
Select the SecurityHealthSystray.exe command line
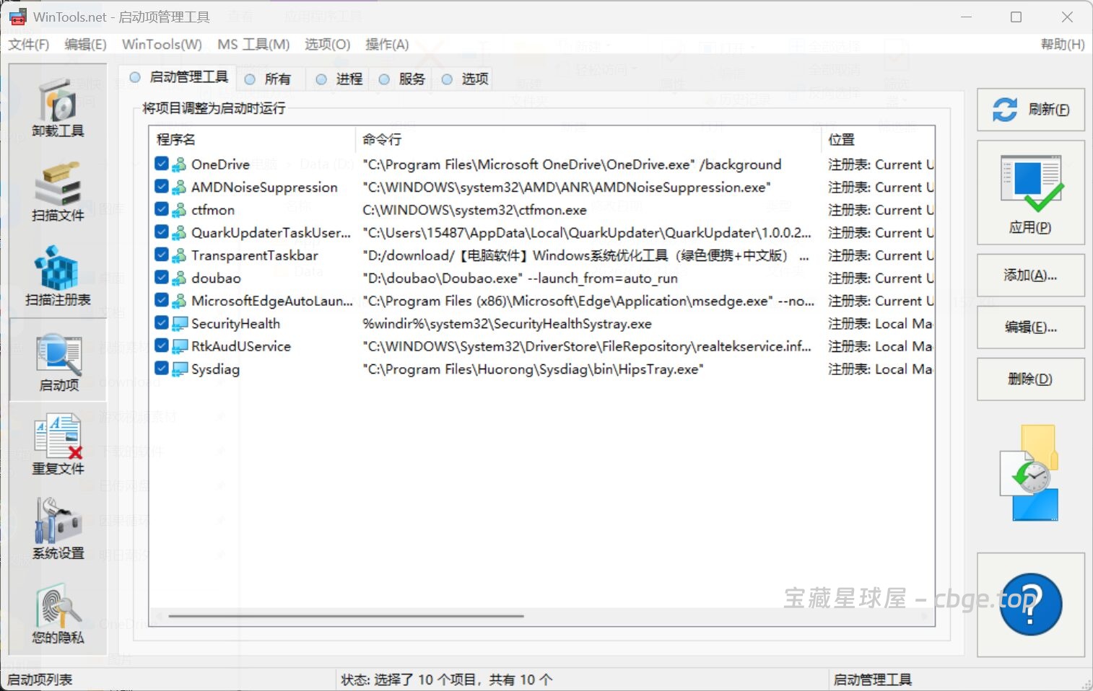tap(507, 324)
